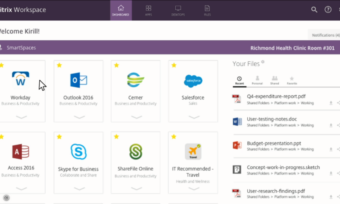
Task: Click unknown file icon for Concept-work-in-progress
Action: tap(237, 169)
